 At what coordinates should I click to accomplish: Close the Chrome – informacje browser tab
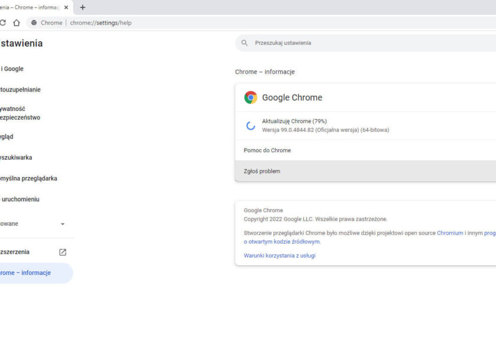coord(66,7)
